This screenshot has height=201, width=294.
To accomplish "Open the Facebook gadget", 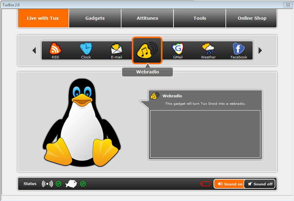I will coord(239,50).
